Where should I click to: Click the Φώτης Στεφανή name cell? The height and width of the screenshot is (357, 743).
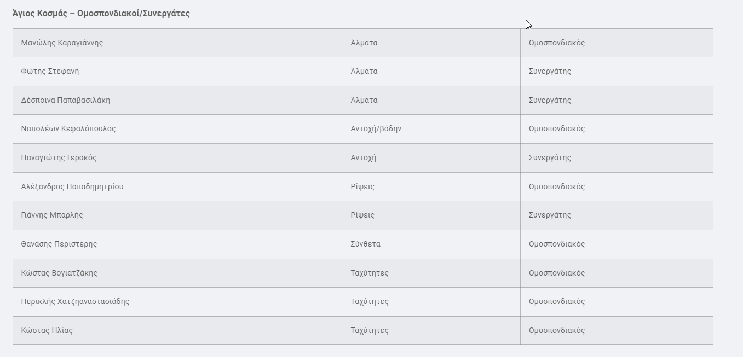click(50, 71)
